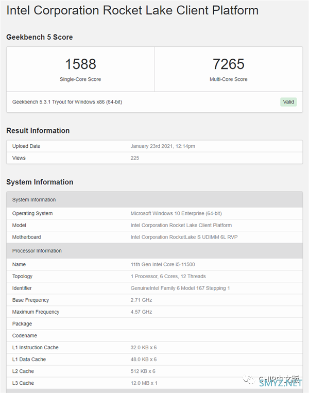Select "11th Gen Intel Core i5-11500" value
Viewport: 309px width, 393px height.
click(x=163, y=264)
